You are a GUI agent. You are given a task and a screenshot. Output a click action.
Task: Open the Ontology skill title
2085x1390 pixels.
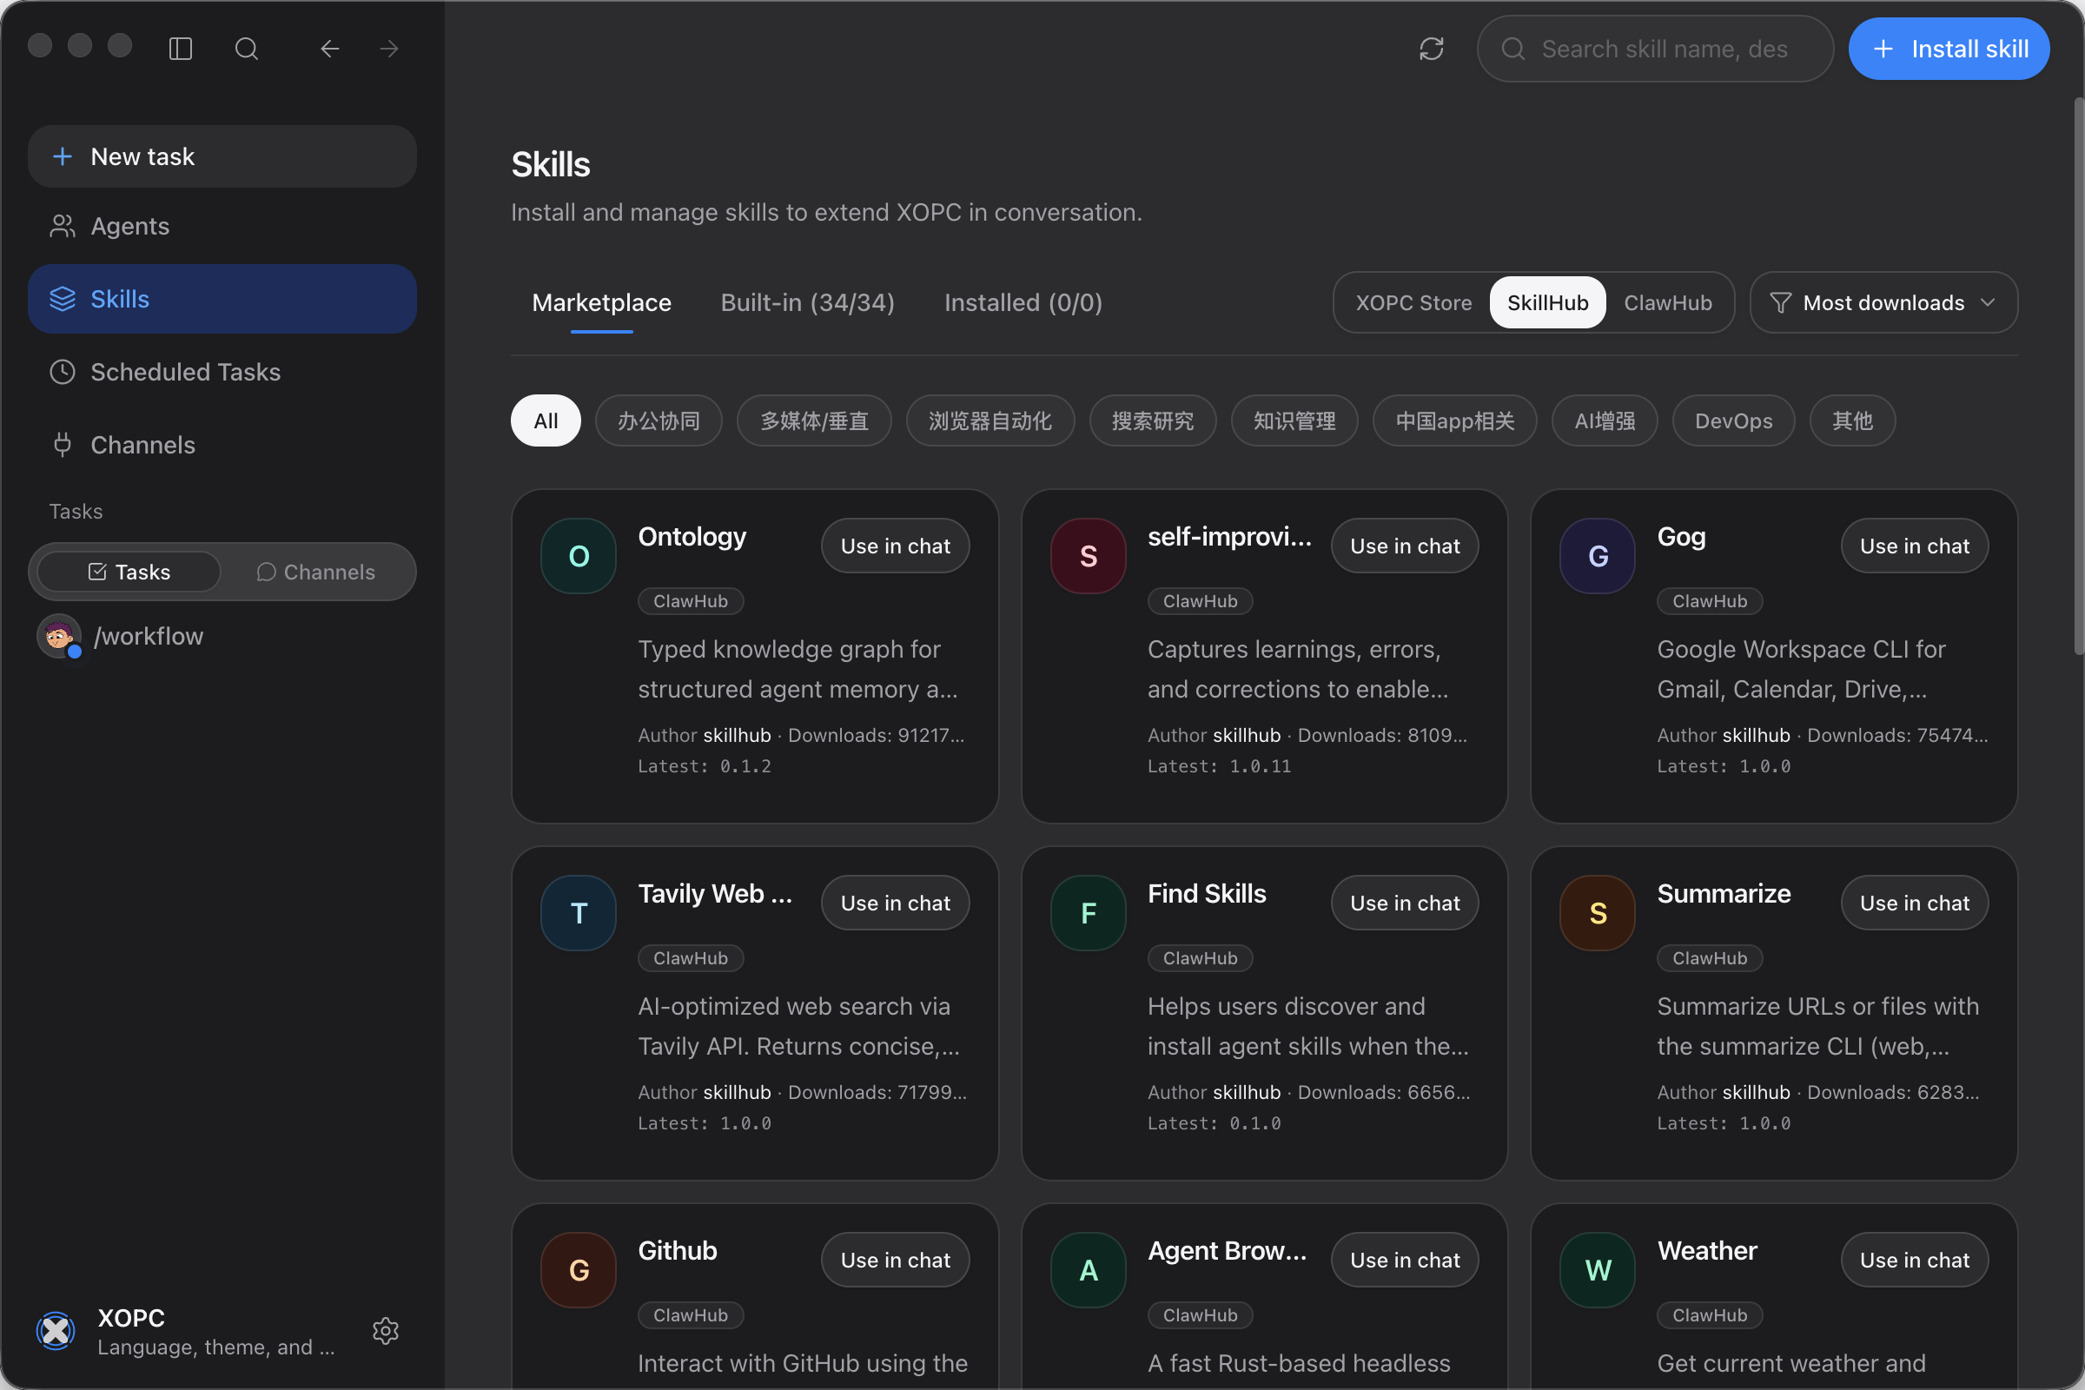click(692, 536)
